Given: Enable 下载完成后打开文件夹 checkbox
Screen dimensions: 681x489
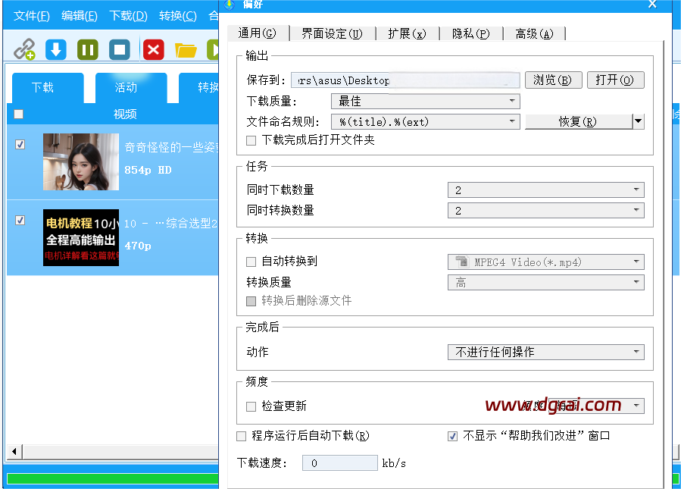Looking at the screenshot, I should coord(251,140).
